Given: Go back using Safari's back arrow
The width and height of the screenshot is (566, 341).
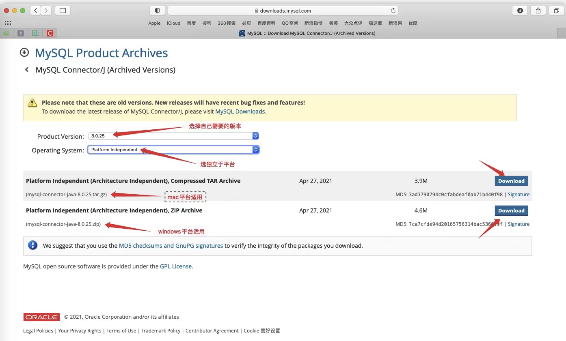Looking at the screenshot, I should tap(36, 11).
